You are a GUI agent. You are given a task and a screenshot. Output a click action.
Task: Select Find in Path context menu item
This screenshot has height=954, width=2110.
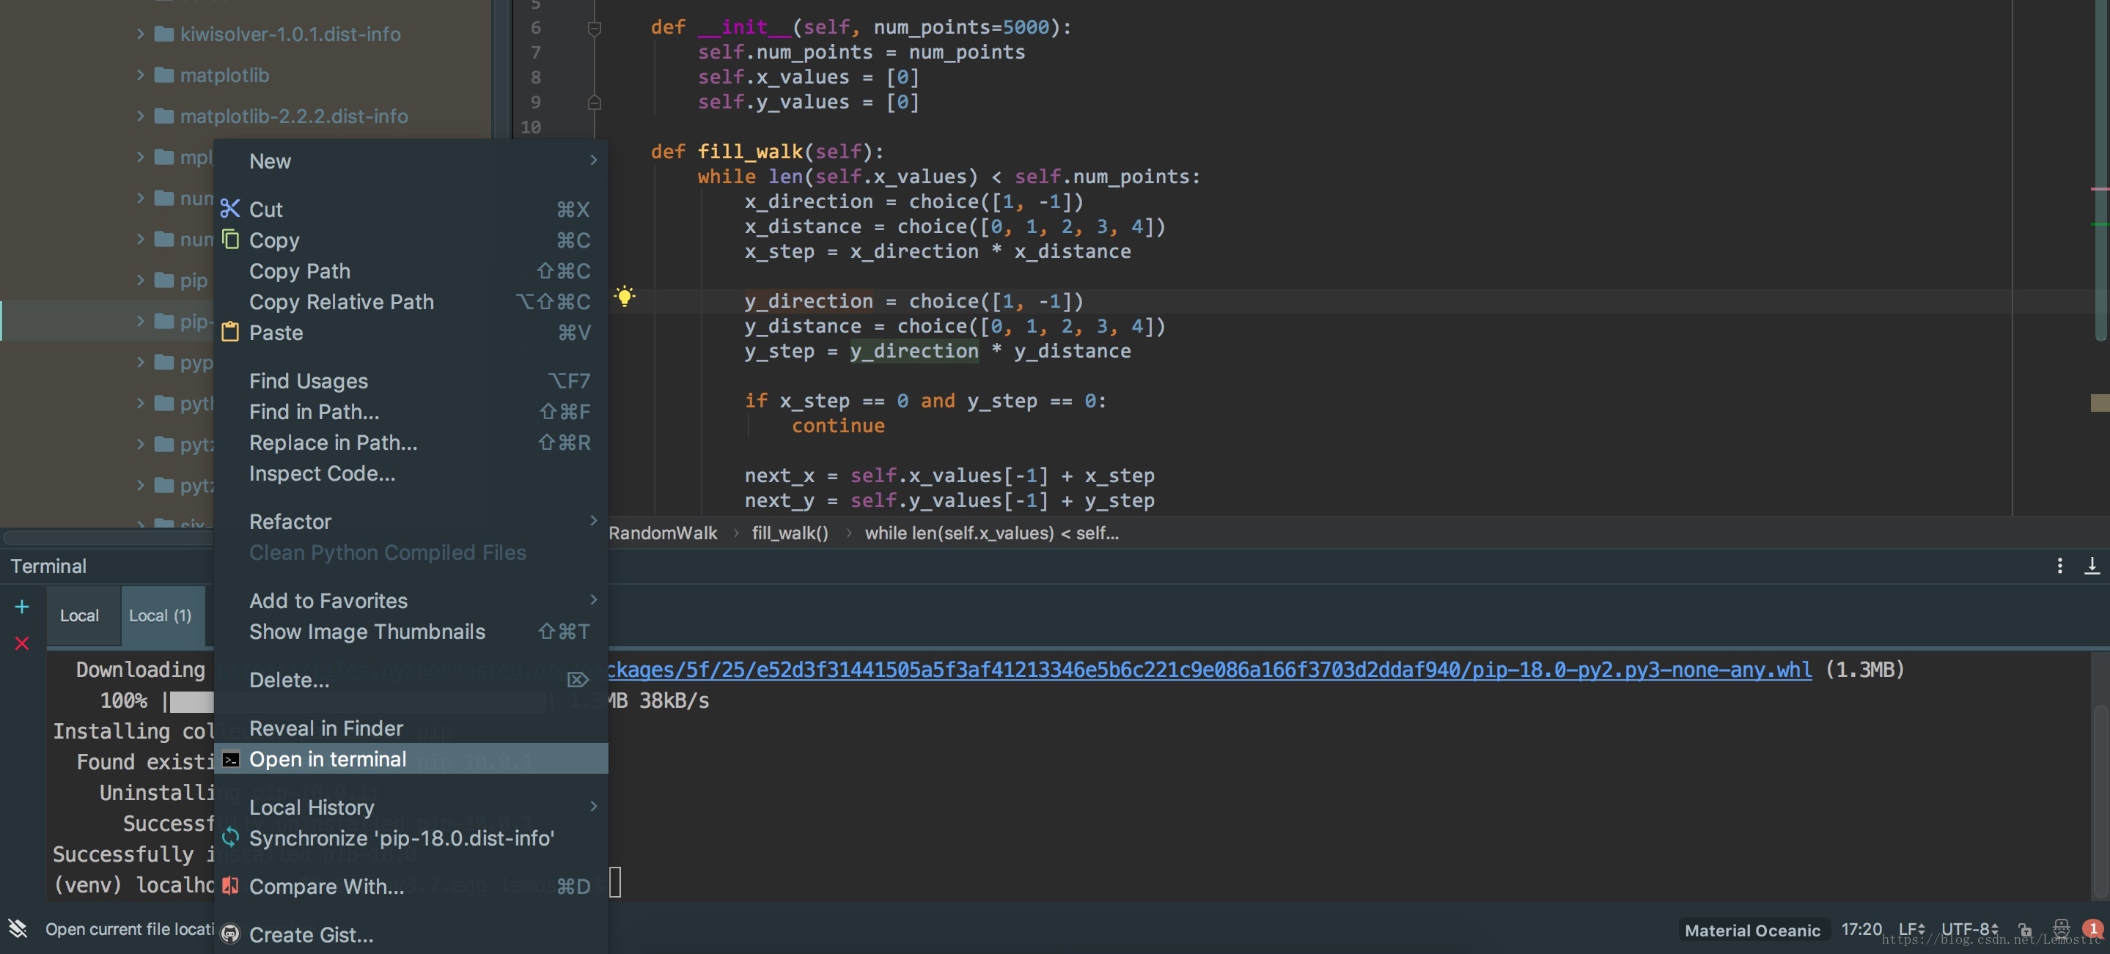click(314, 410)
